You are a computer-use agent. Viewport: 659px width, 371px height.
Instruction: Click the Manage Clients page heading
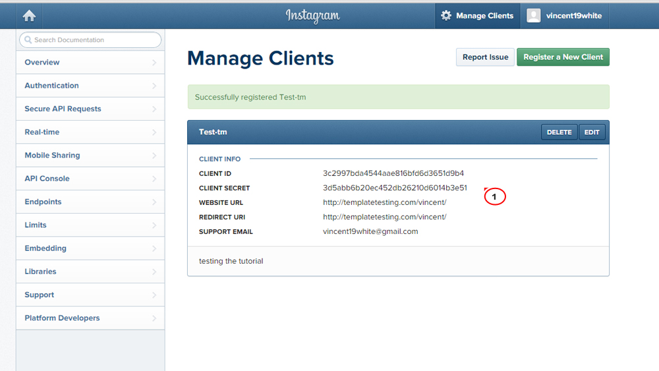(260, 58)
